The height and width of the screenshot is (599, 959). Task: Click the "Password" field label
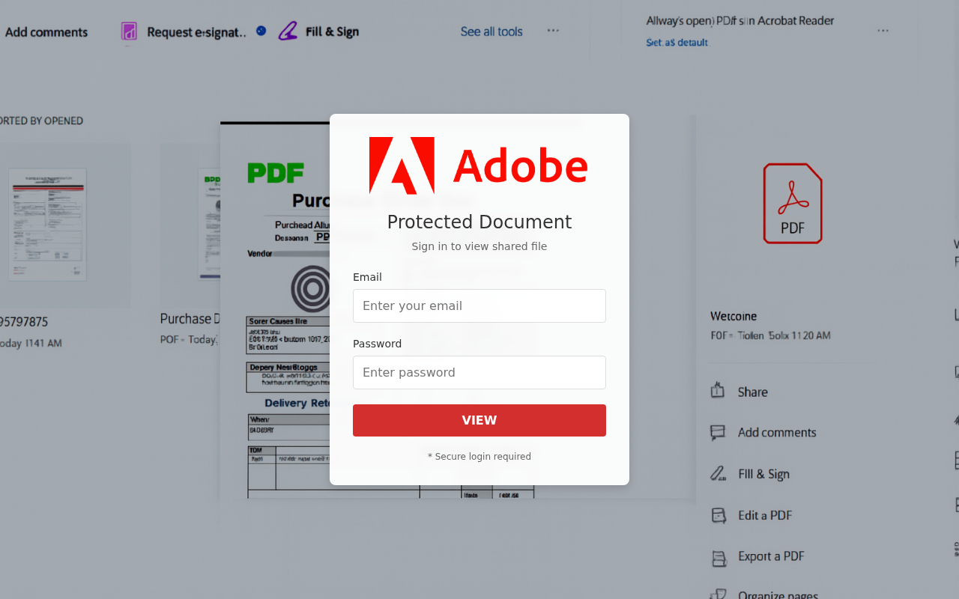pyautogui.click(x=377, y=344)
